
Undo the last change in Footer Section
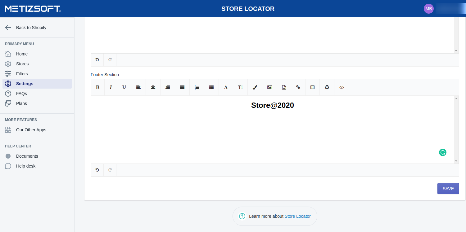[x=97, y=170]
